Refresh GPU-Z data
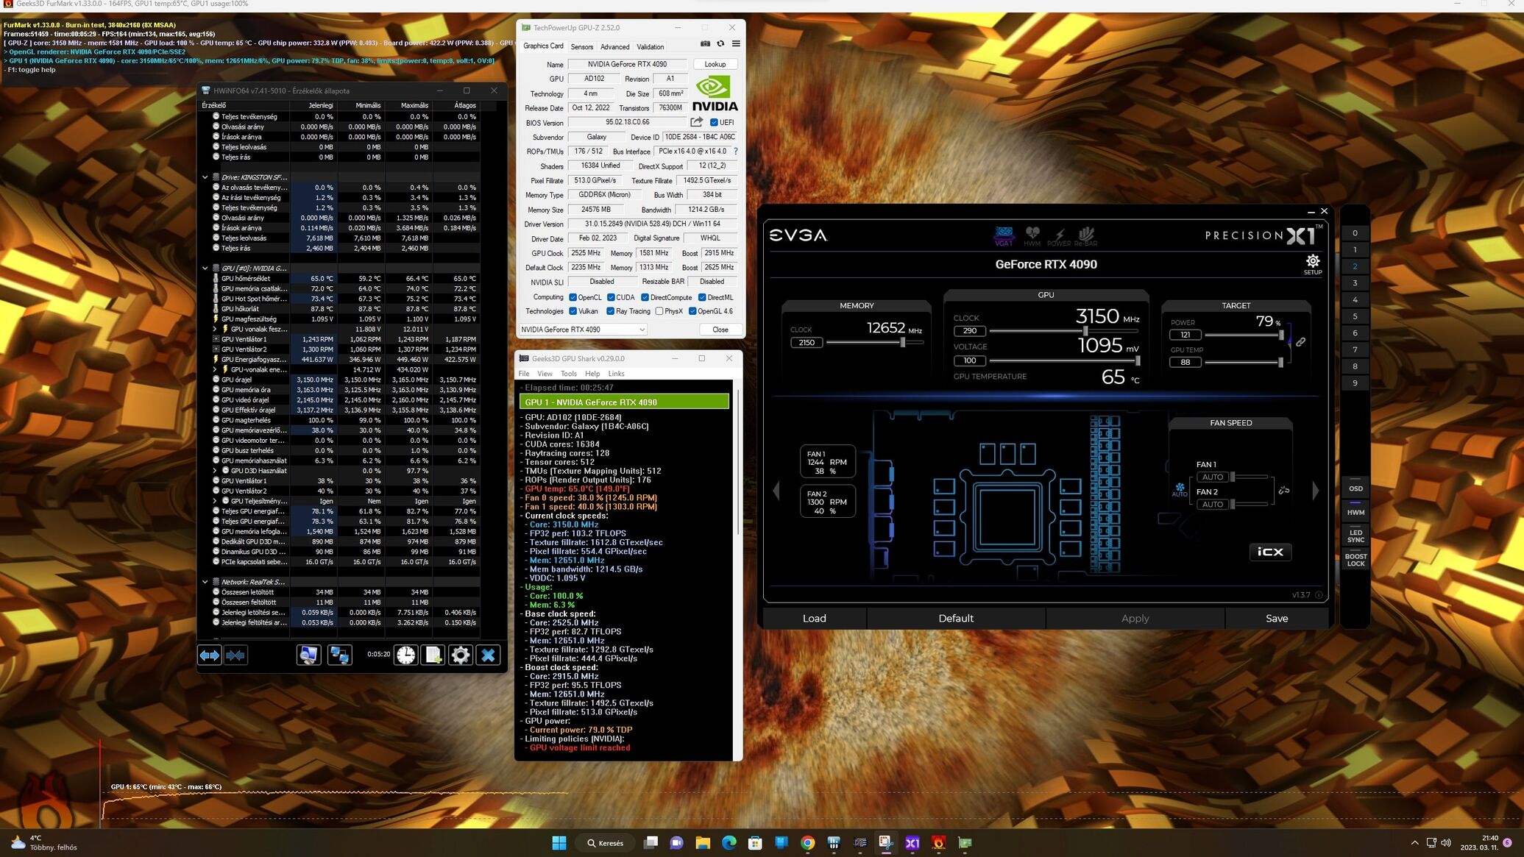1524x857 pixels. click(x=720, y=44)
